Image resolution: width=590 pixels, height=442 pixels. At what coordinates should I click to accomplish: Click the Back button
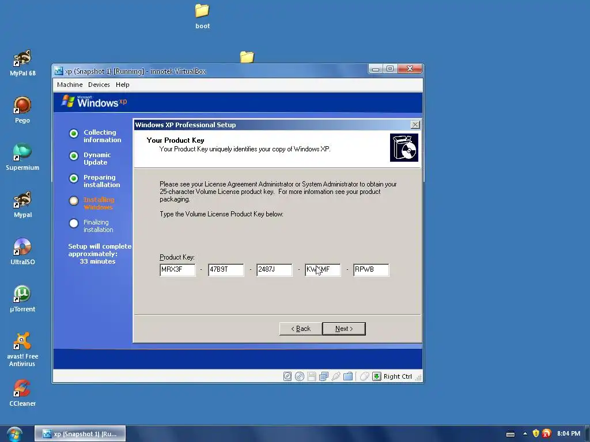point(301,329)
